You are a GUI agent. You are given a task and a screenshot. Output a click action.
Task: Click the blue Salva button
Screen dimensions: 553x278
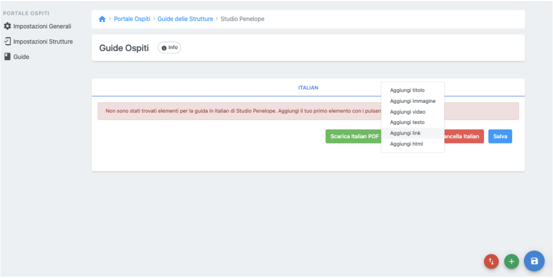[500, 136]
